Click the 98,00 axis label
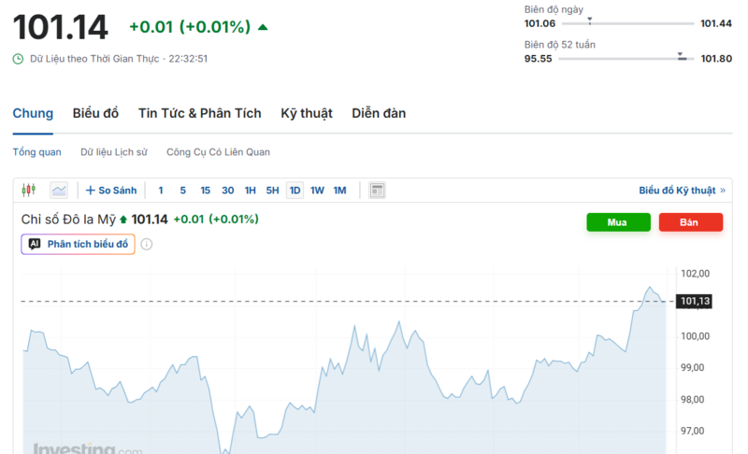748x454 pixels. coord(692,400)
